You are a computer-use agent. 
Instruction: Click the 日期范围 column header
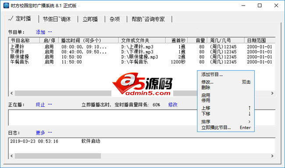pos(260,40)
